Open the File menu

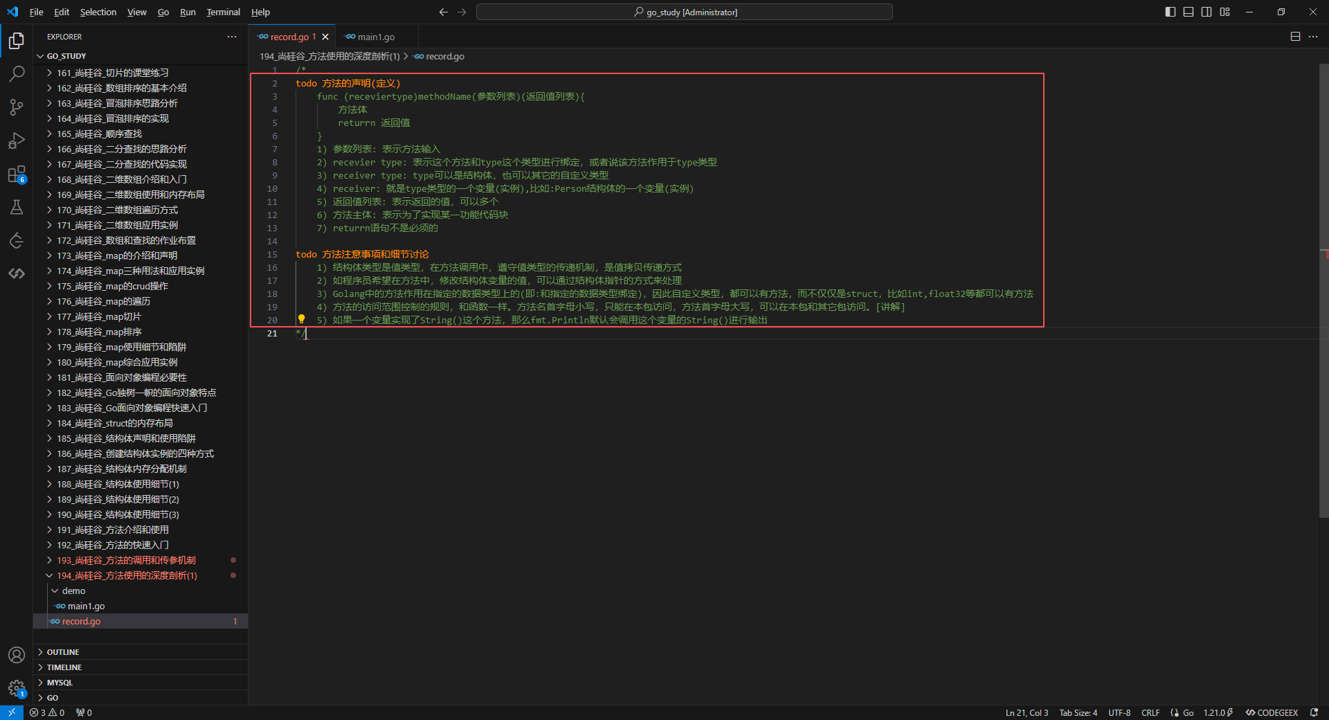36,12
